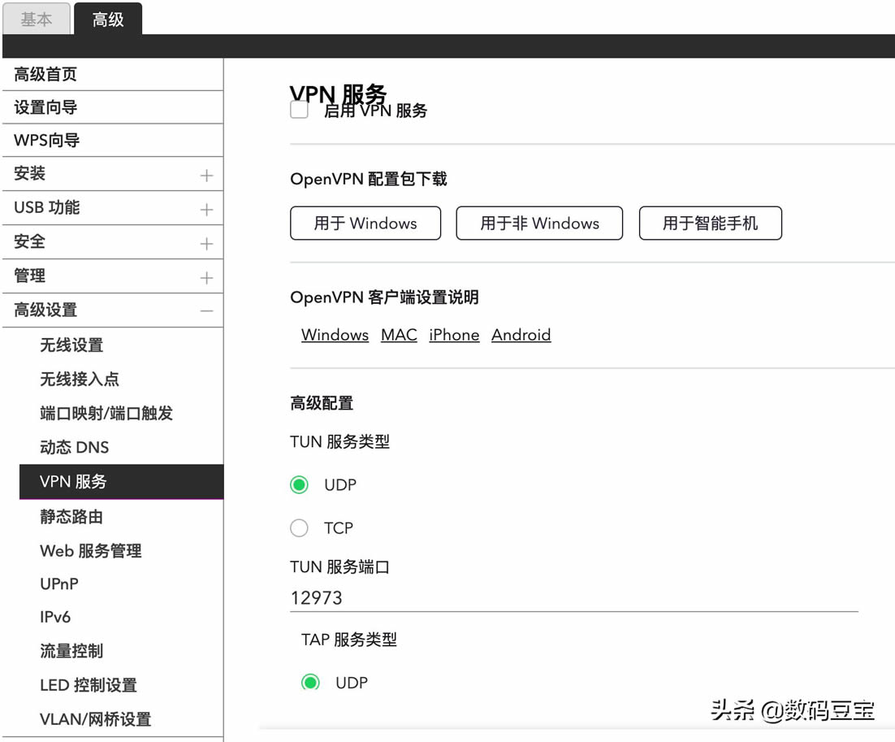Image resolution: width=895 pixels, height=742 pixels.
Task: Select the highlighted VPN 服务 item
Action: click(x=121, y=482)
